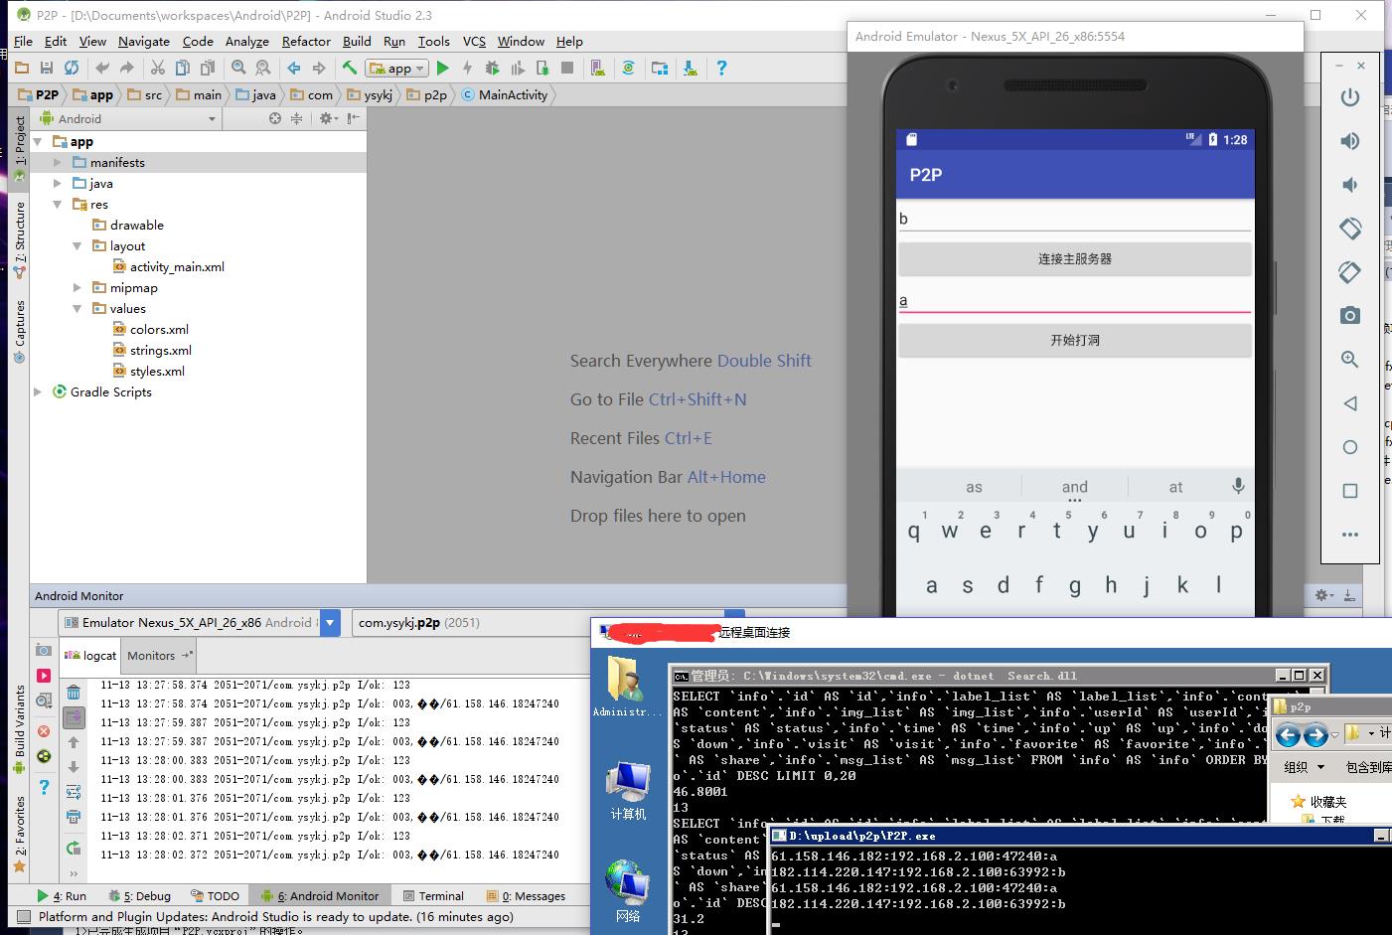Click the Cut scissors icon
Viewport: 1392px width, 935px height.
point(157,68)
